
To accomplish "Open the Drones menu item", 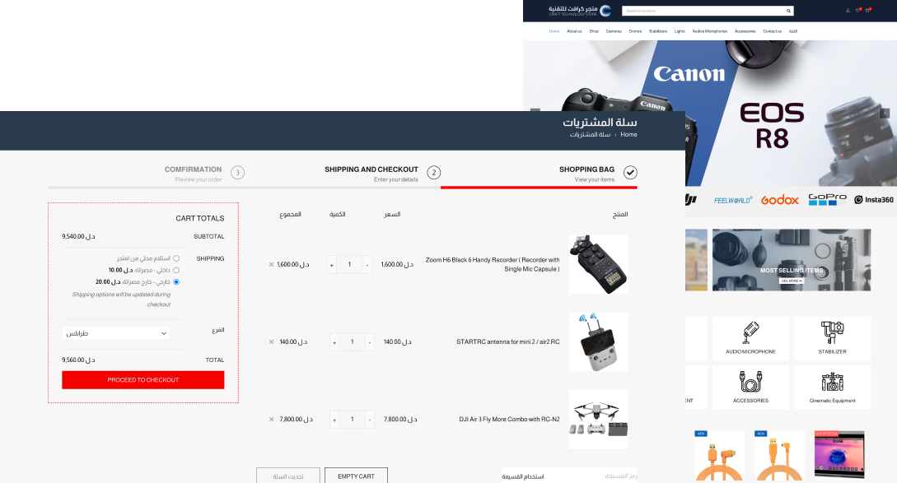I will tap(635, 31).
